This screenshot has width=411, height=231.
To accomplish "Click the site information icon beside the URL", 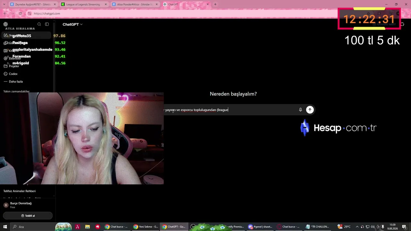I will pos(30,13).
